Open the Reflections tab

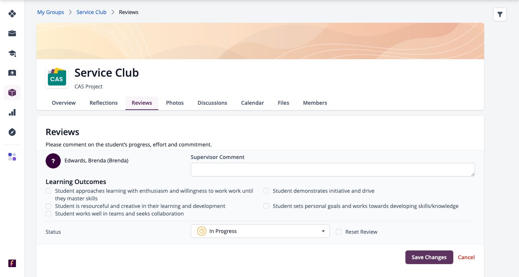104,103
